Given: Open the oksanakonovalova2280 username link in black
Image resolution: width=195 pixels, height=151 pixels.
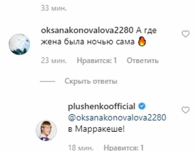Looking at the screenshot, I should pyautogui.click(x=87, y=30).
